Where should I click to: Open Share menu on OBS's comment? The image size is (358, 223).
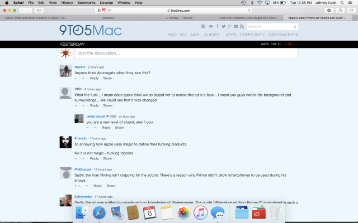tap(108, 105)
